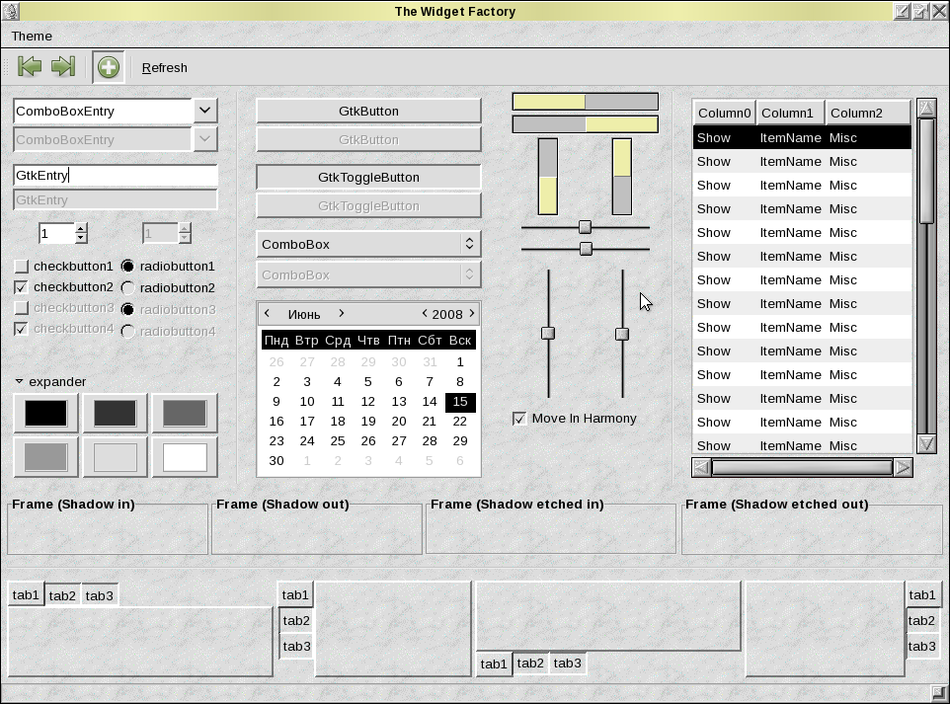Click the window resize grip at bottom corner
The height and width of the screenshot is (704, 950).
coord(940,693)
